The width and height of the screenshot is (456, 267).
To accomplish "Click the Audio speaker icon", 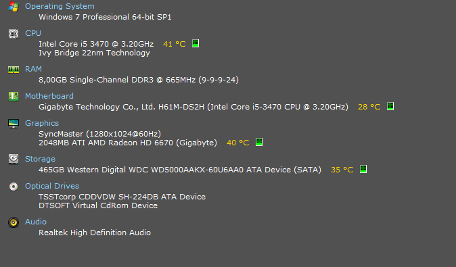I will [x=14, y=222].
